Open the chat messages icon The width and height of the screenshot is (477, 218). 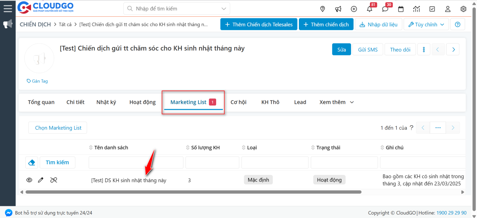coord(385,9)
